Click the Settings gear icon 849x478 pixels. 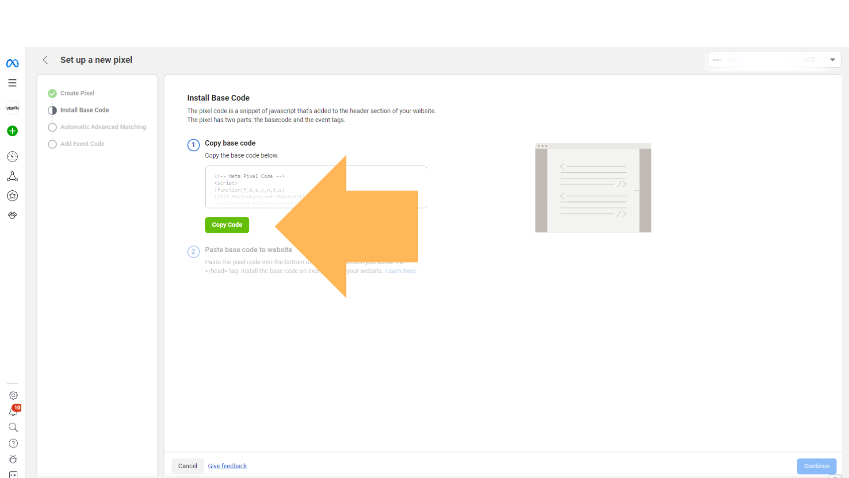tap(13, 396)
